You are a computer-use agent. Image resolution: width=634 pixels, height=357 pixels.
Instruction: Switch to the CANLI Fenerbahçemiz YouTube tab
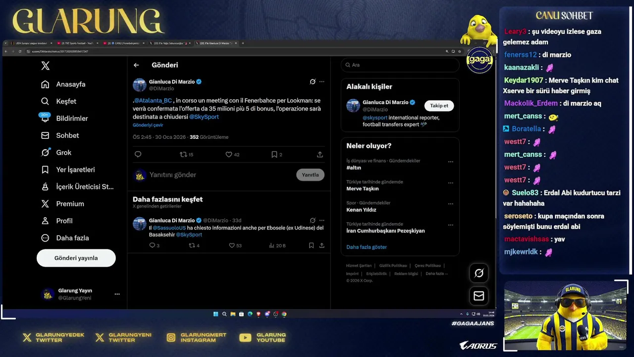(x=124, y=44)
